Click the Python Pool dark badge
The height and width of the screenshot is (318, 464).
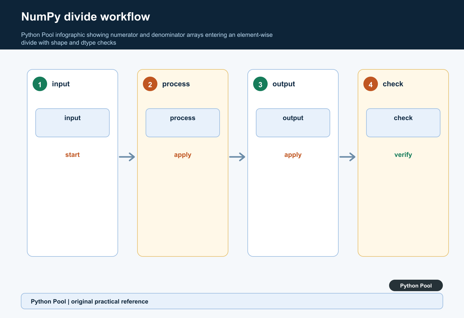coord(416,285)
